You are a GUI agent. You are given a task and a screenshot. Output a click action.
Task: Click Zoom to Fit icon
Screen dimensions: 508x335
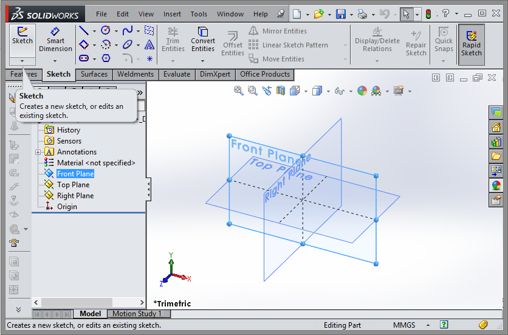click(239, 91)
